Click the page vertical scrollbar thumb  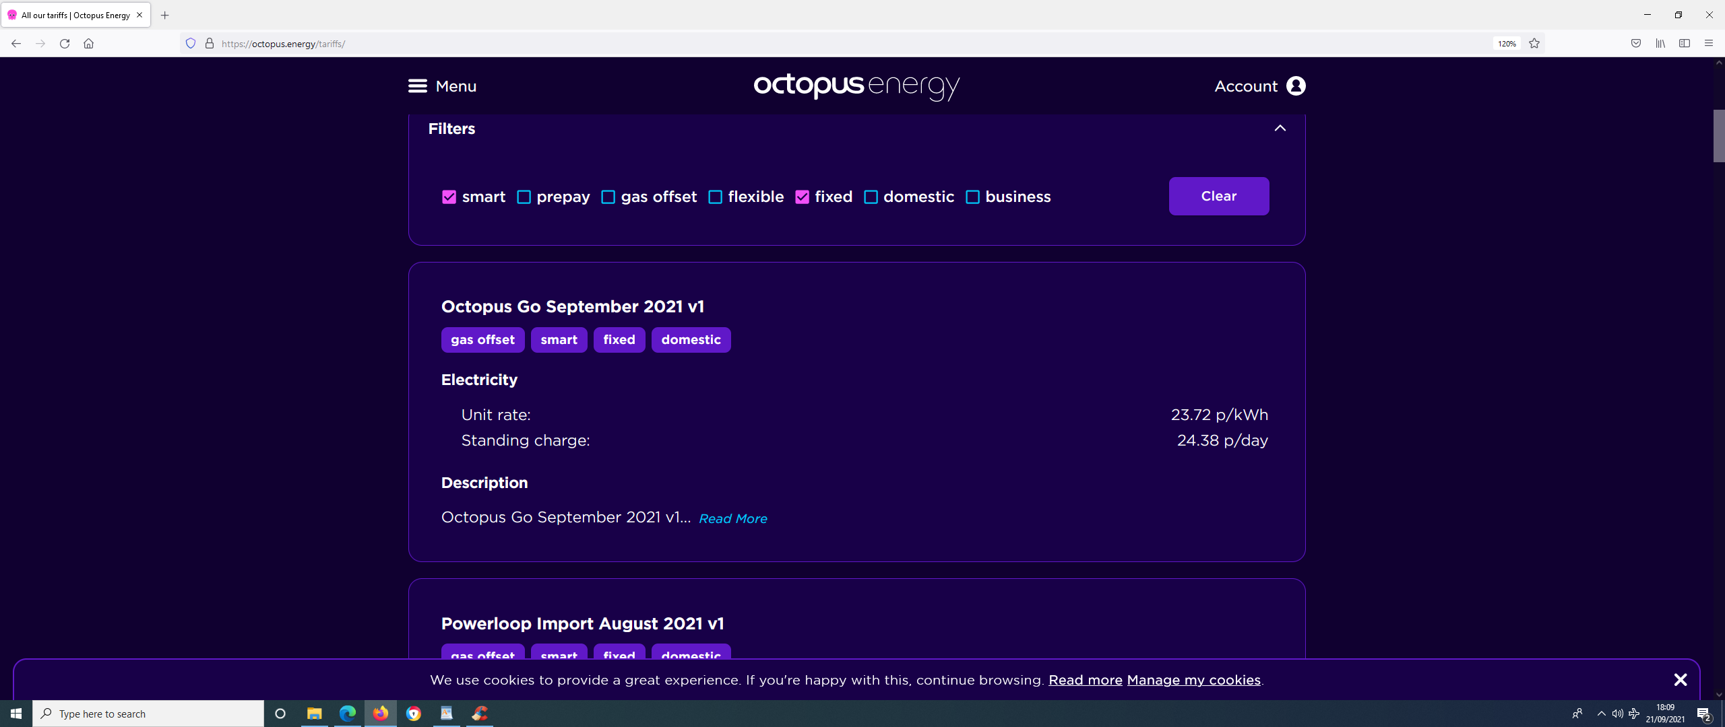pos(1718,135)
